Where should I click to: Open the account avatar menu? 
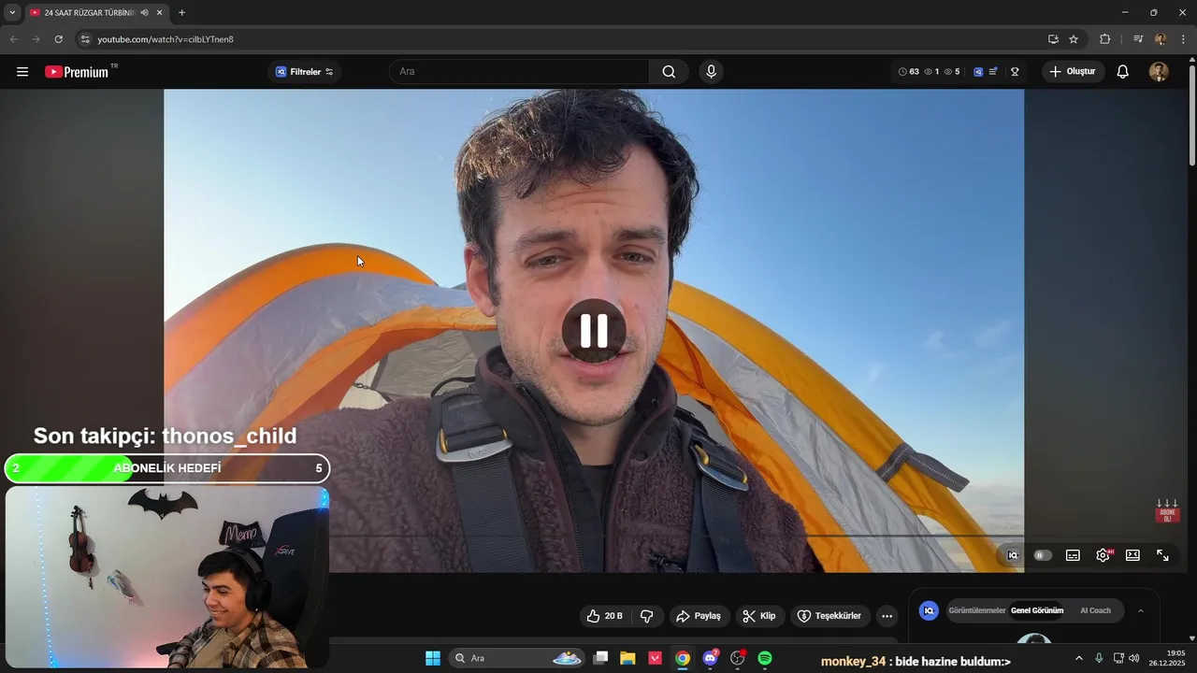[x=1159, y=72]
